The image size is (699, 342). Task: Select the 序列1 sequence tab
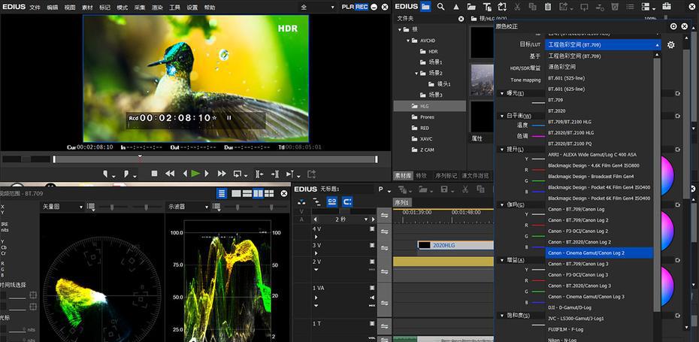point(403,202)
